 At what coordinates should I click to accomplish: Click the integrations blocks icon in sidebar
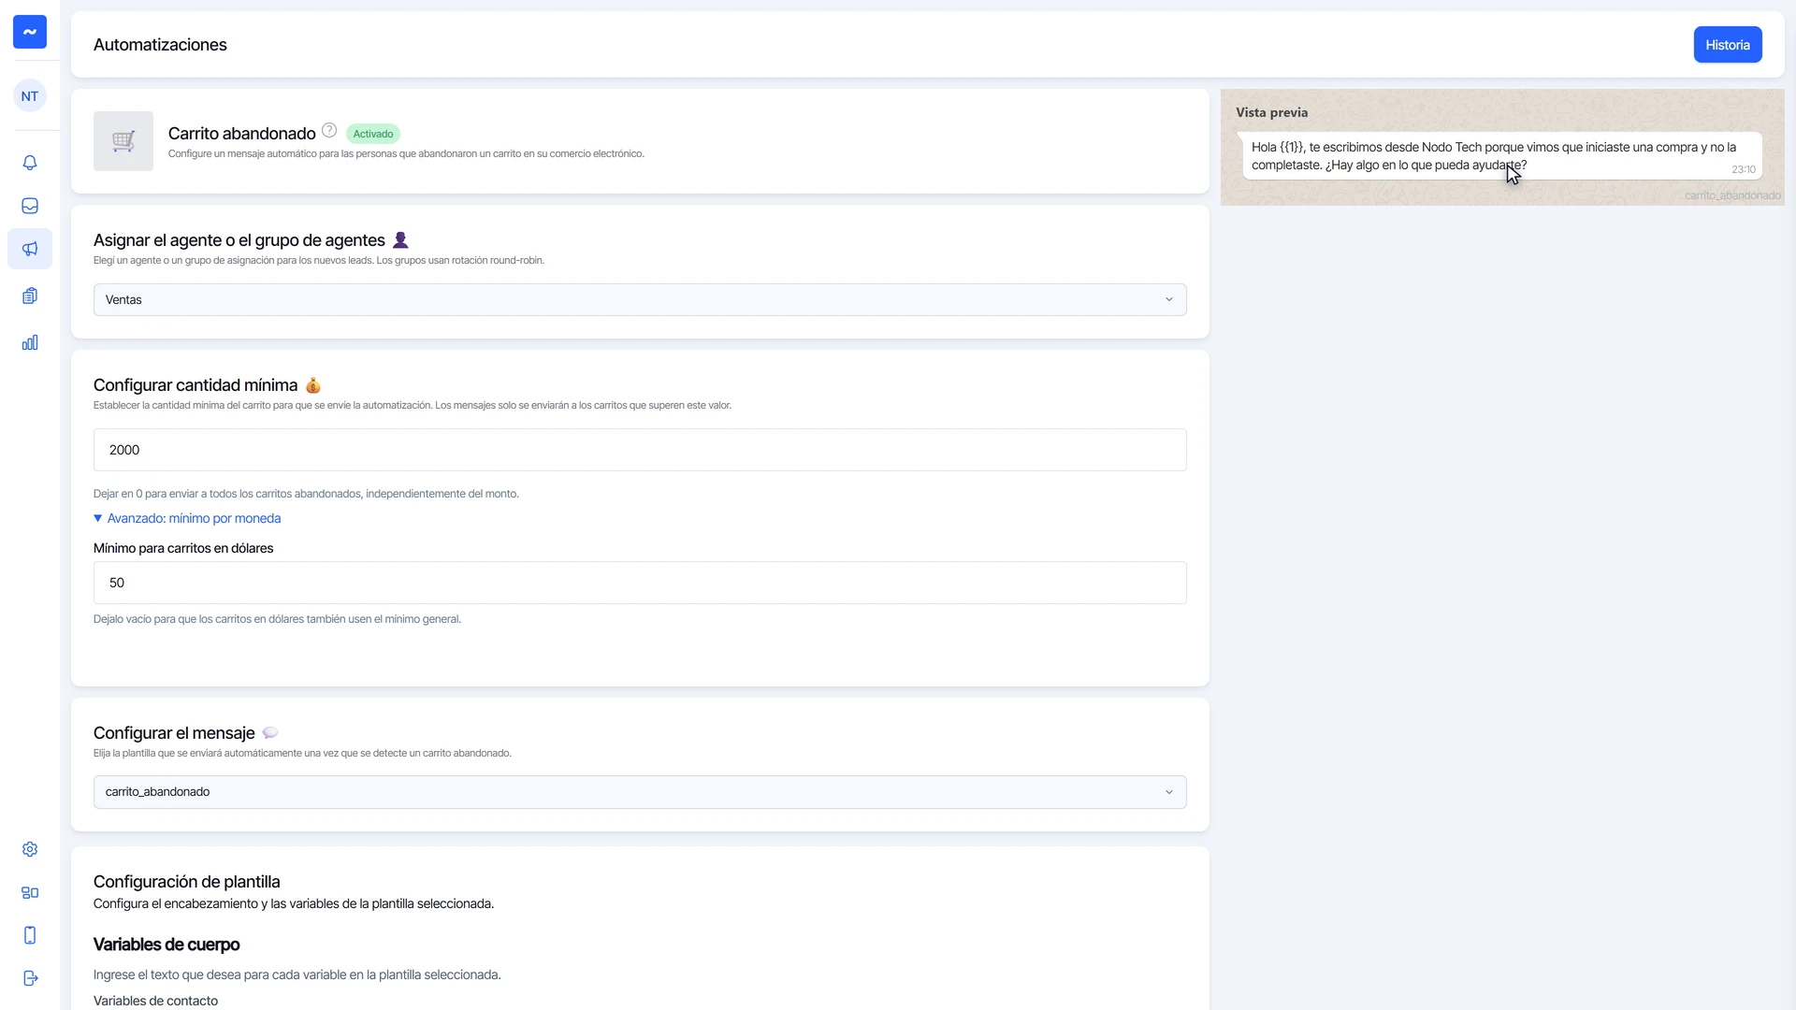[30, 892]
